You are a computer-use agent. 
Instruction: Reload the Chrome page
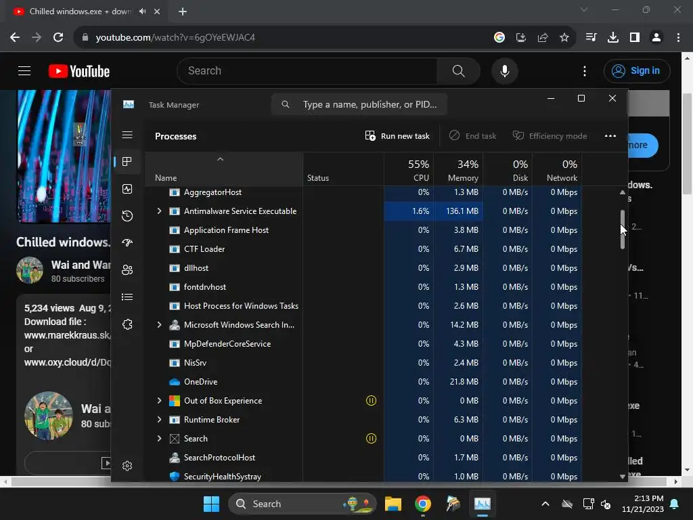coord(58,37)
